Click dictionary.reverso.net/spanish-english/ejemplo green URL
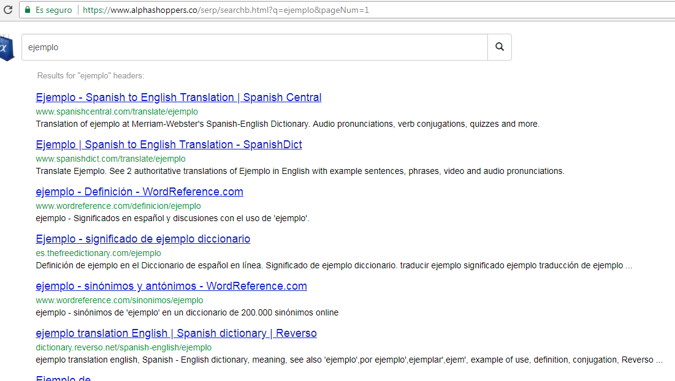Screen dimensions: 675x381 point(124,347)
